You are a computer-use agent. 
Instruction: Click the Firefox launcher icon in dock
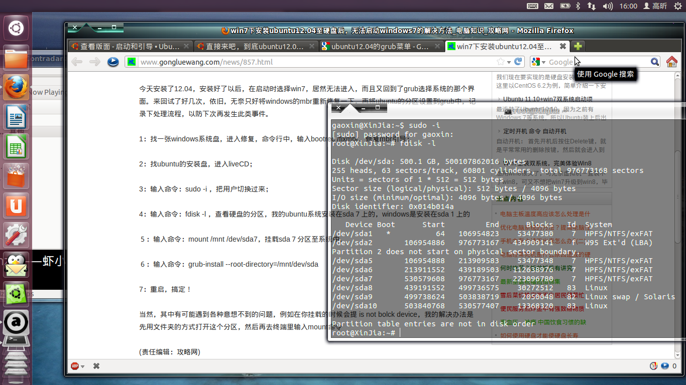[16, 87]
